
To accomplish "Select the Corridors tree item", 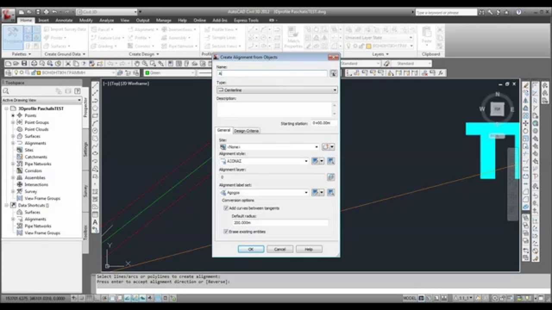I will tap(33, 170).
